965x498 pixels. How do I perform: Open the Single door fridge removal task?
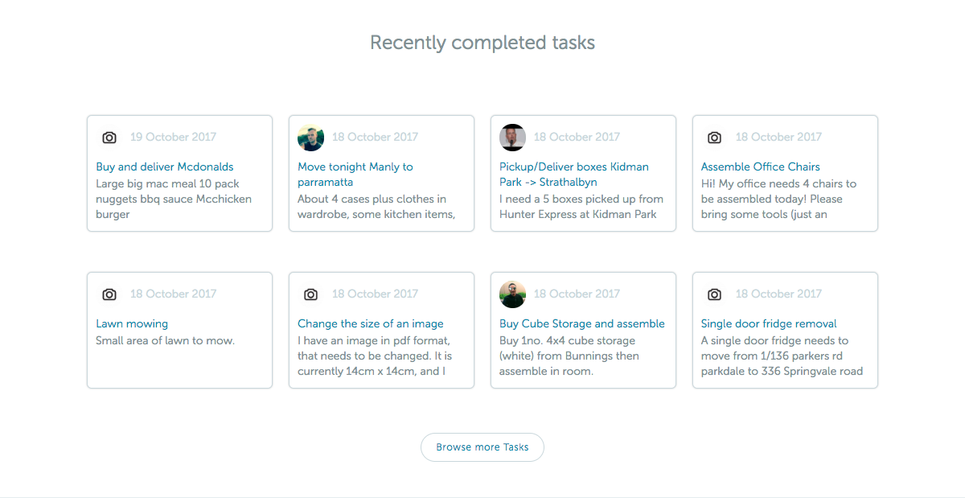[x=770, y=323]
